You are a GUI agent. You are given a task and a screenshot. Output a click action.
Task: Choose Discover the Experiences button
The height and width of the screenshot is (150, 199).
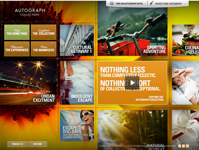(x=17, y=49)
